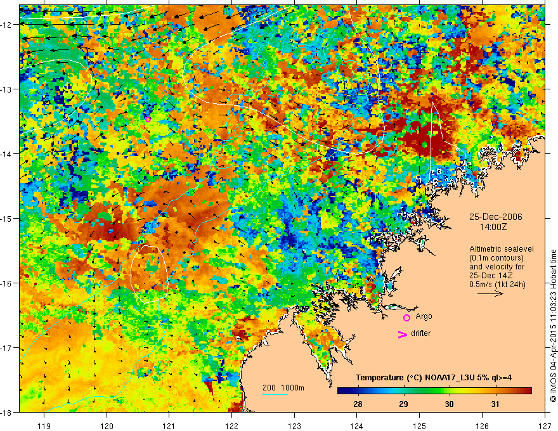Click latitude label -14
The image size is (558, 431).
[x=6, y=154]
